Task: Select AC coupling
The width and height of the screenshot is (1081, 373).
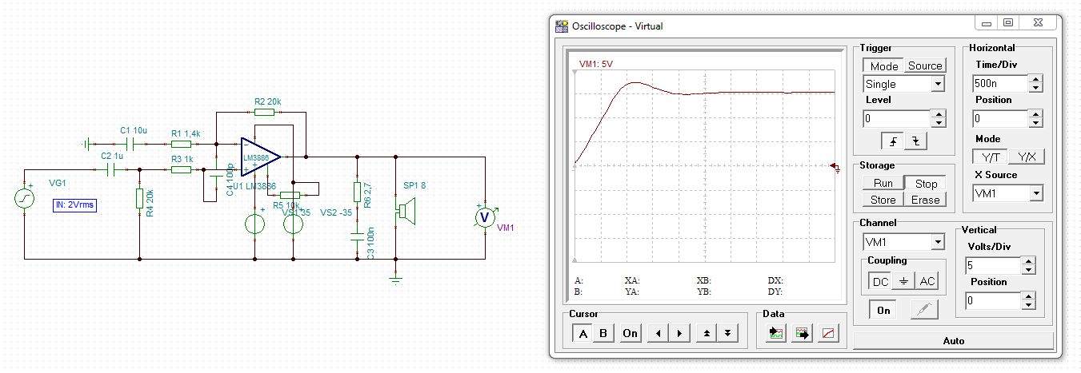Action: 927,281
